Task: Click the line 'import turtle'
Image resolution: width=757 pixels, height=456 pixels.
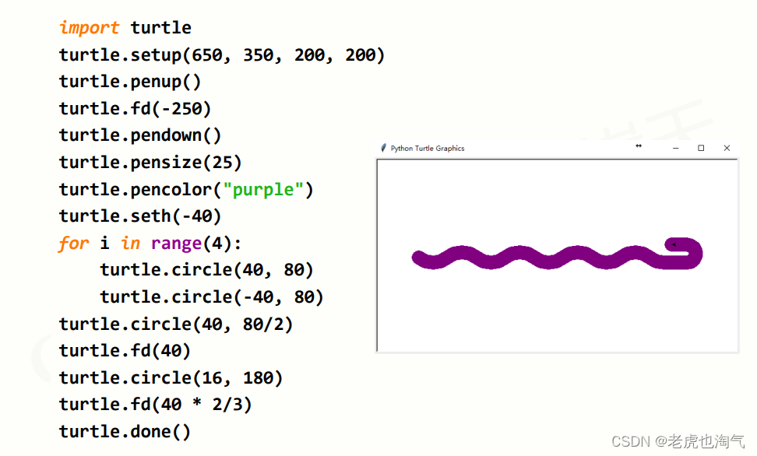Action: click(125, 27)
